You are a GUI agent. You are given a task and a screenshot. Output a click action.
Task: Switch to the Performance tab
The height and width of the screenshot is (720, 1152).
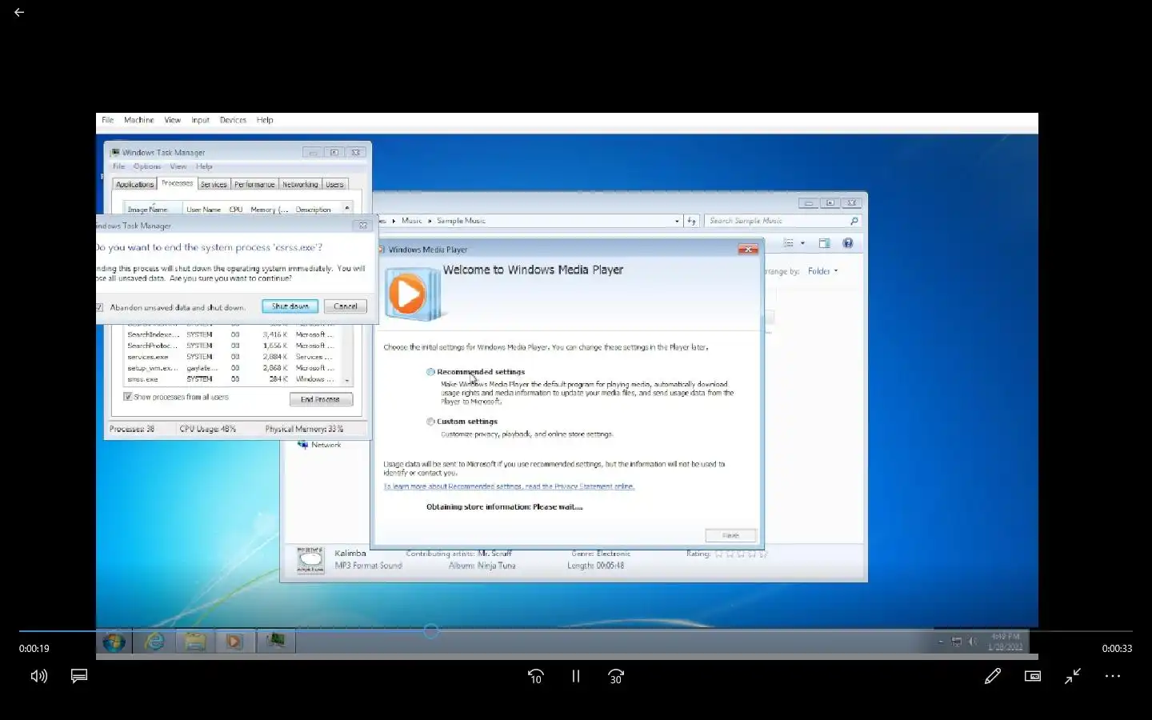(x=254, y=184)
